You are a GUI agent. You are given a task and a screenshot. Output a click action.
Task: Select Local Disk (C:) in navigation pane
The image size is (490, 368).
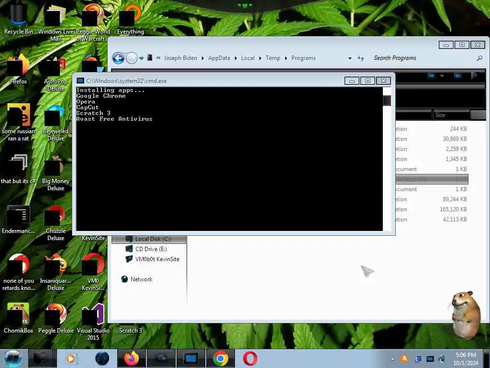point(149,239)
